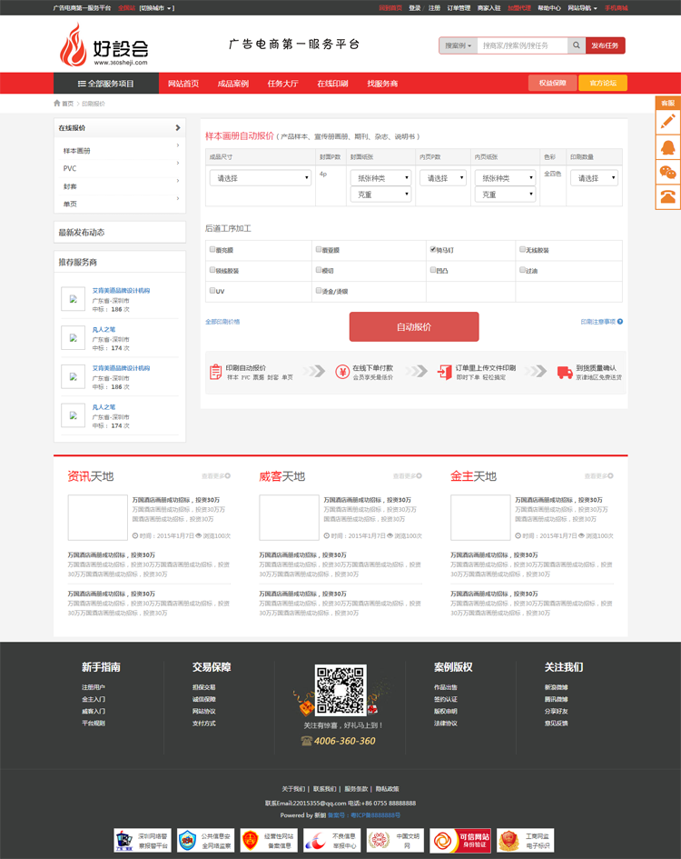Open 艾肯美道品牌设计机构 first provider link
The height and width of the screenshot is (859, 681).
click(121, 290)
